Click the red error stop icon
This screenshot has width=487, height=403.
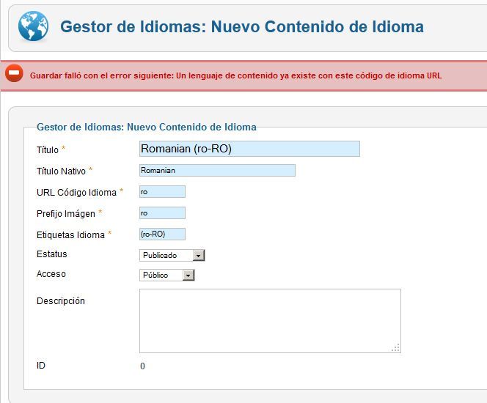(14, 73)
